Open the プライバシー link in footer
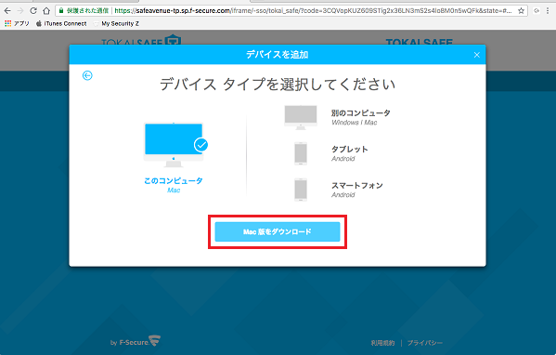Image resolution: width=556 pixels, height=355 pixels. (x=425, y=343)
